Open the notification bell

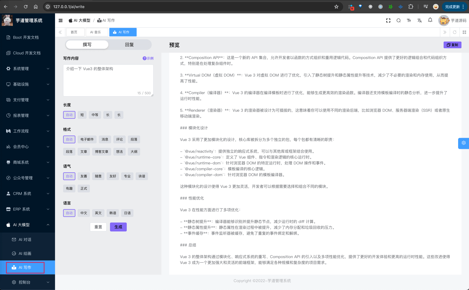430,20
